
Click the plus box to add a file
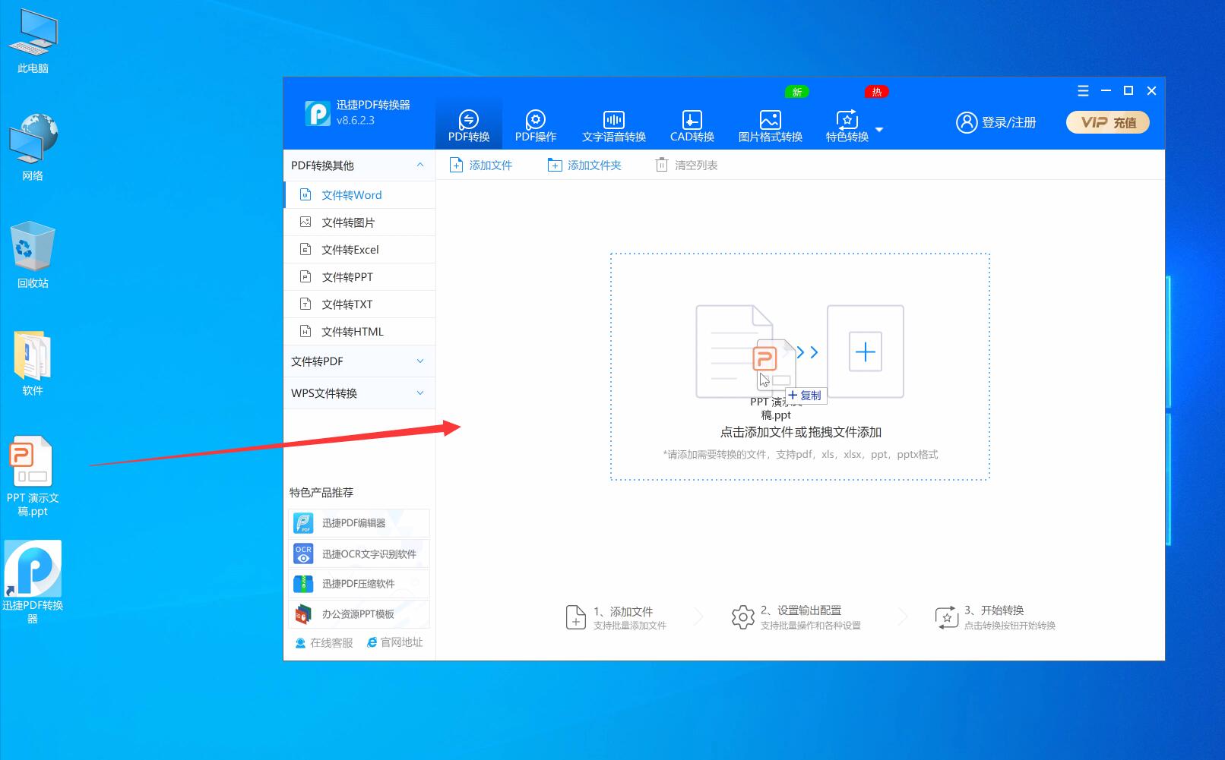tap(866, 352)
